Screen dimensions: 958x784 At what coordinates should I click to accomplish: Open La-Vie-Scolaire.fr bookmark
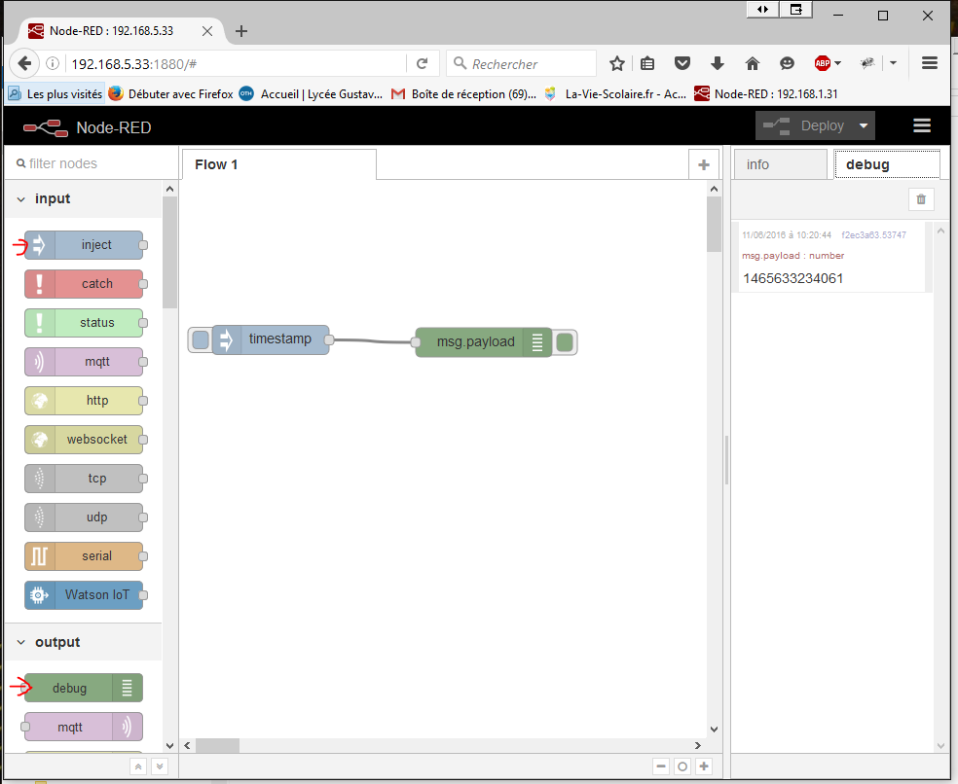[615, 94]
